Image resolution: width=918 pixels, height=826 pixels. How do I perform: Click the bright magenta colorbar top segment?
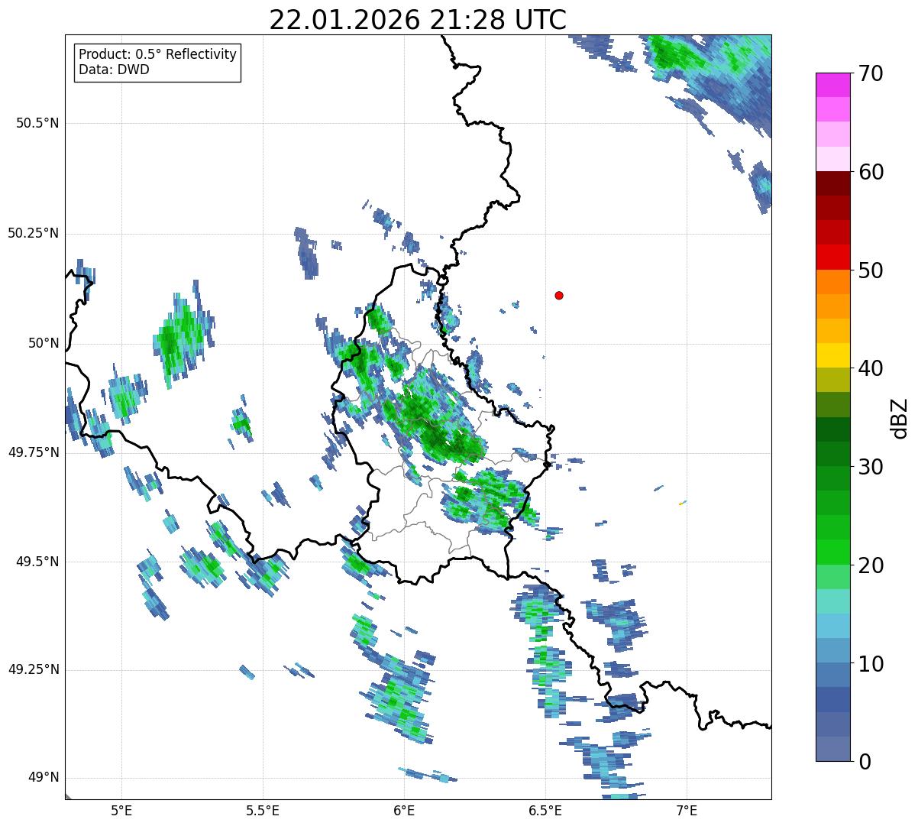[832, 85]
